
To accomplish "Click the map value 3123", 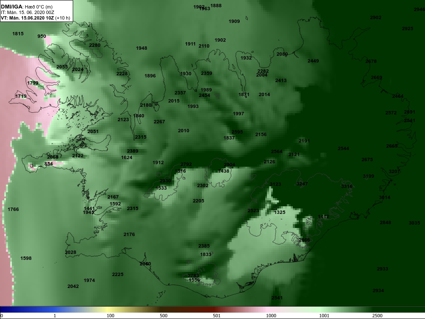I will (x=275, y=184).
